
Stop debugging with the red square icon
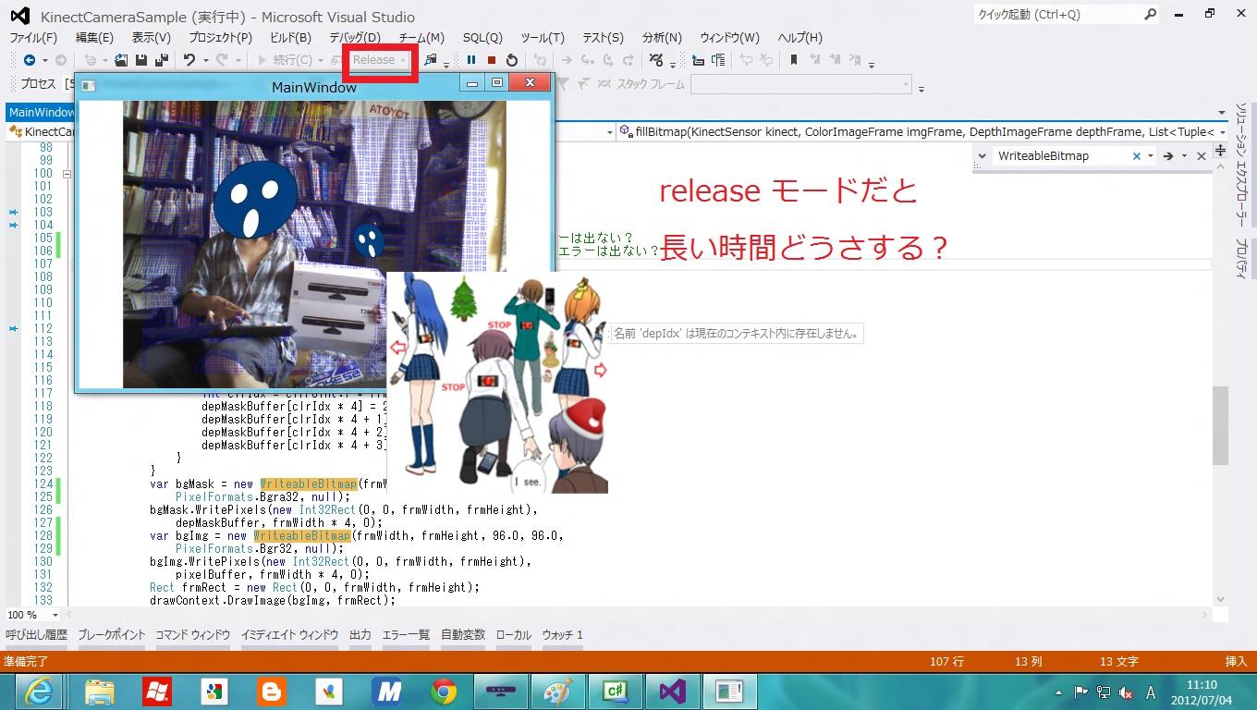point(492,60)
